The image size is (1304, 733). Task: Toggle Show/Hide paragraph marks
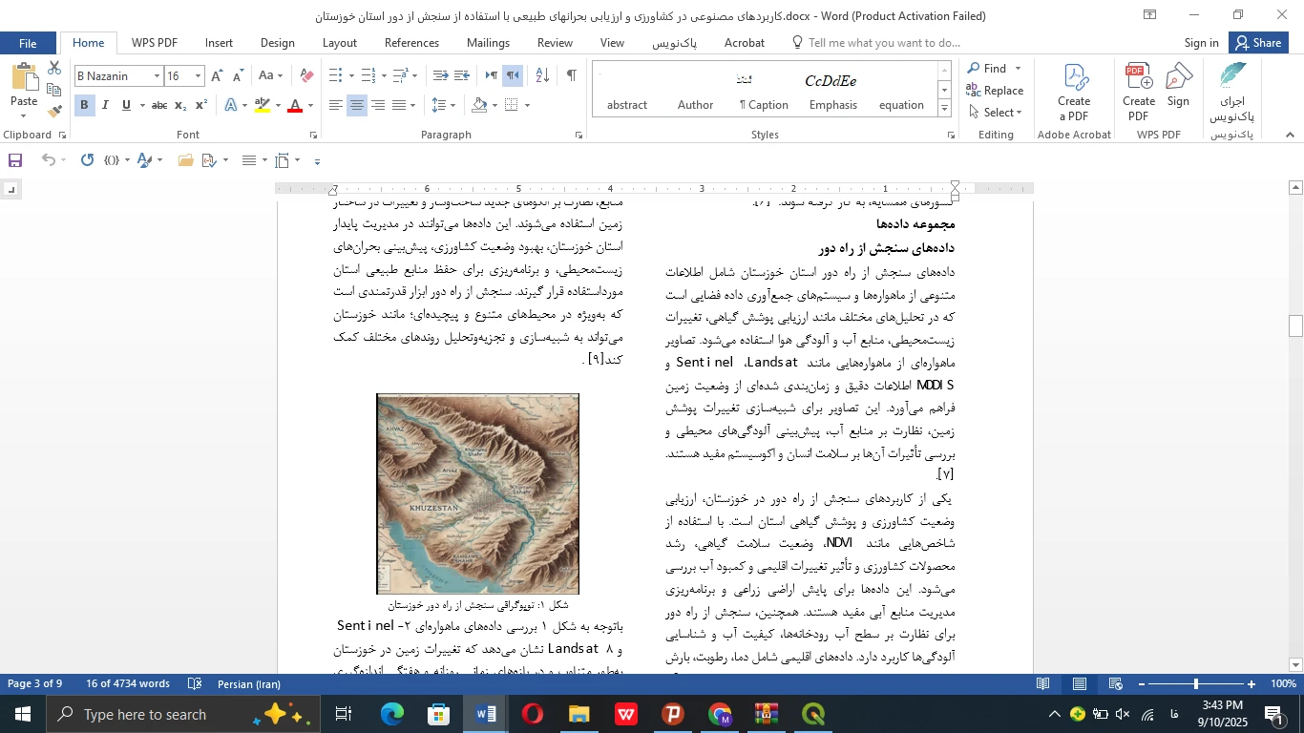coord(571,75)
